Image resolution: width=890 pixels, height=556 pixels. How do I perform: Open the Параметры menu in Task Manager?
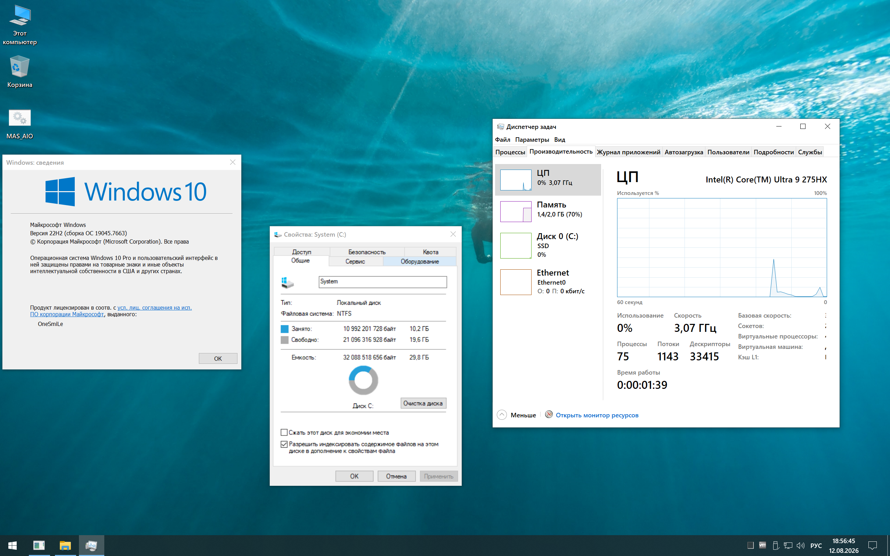click(x=532, y=140)
